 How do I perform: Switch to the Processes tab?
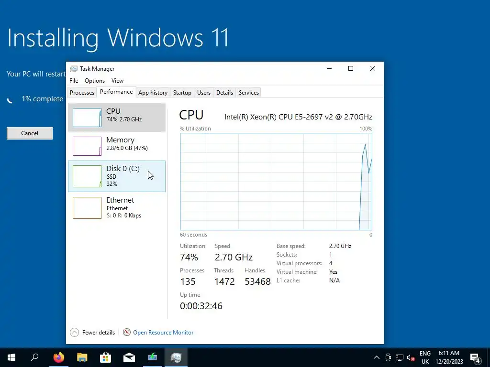click(x=82, y=93)
